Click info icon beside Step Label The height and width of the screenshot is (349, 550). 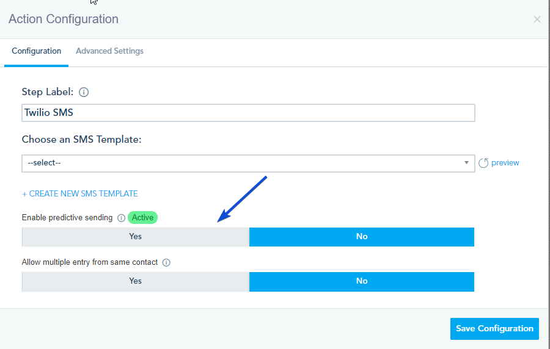click(x=84, y=92)
